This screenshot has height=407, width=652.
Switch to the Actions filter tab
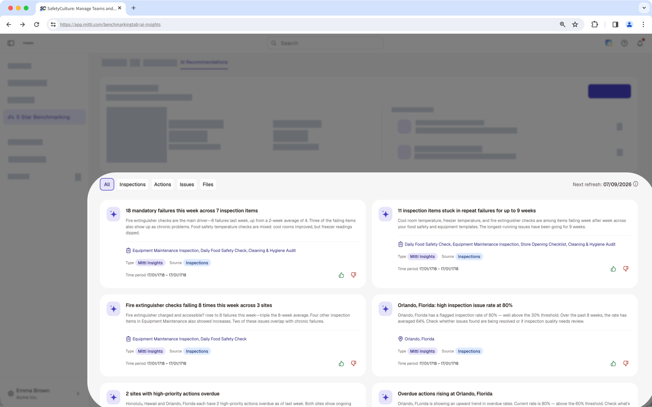[x=163, y=185]
